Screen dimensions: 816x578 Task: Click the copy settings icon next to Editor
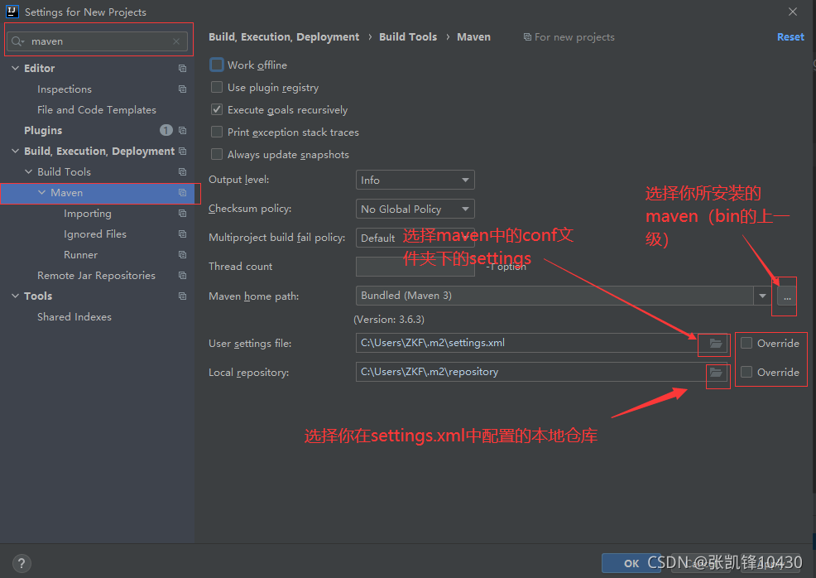(181, 68)
